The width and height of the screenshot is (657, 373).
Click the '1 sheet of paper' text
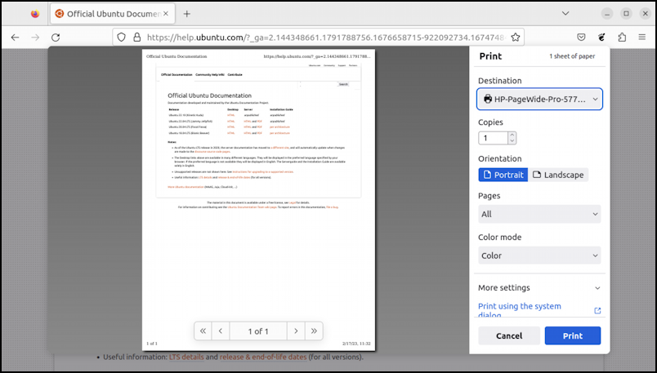click(x=572, y=56)
